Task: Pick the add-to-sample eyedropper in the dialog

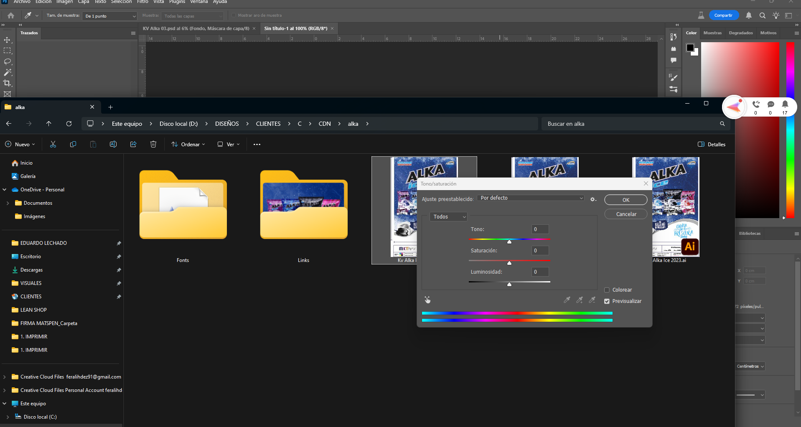Action: [x=580, y=300]
